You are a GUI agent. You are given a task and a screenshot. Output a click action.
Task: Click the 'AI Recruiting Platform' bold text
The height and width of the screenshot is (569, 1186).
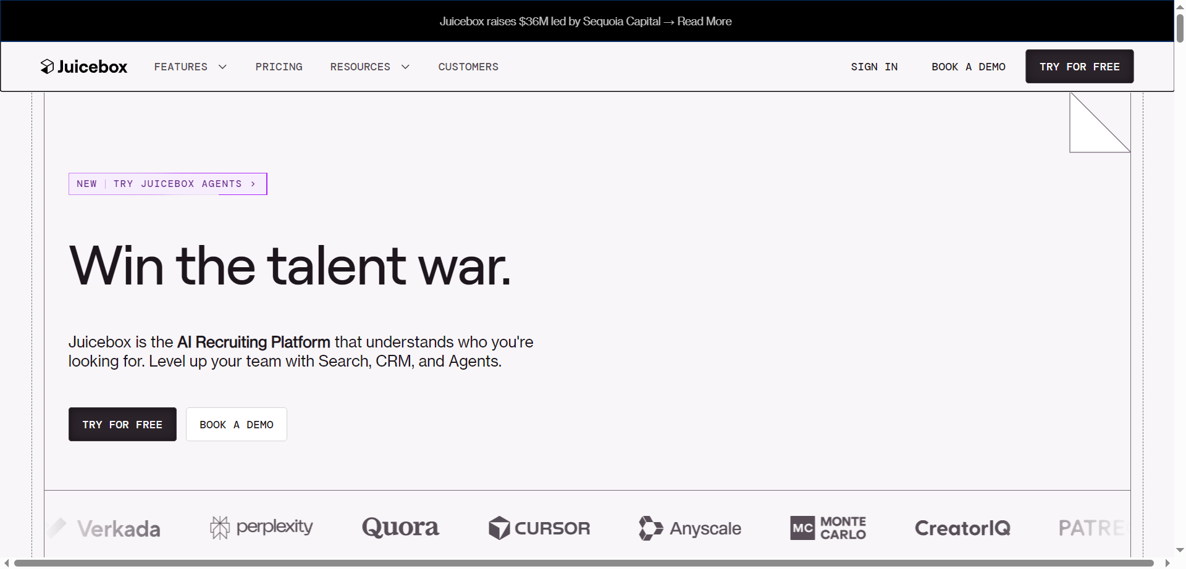[254, 342]
